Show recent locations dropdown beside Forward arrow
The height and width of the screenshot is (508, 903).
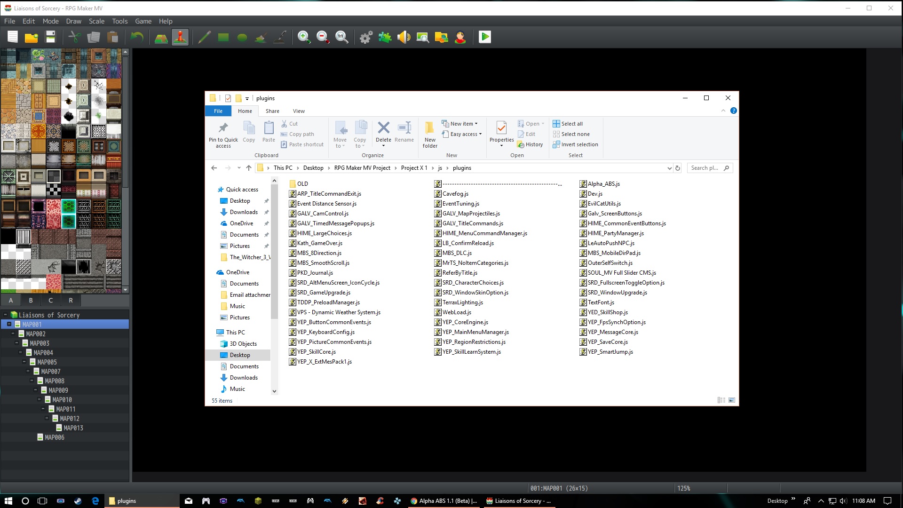point(239,168)
